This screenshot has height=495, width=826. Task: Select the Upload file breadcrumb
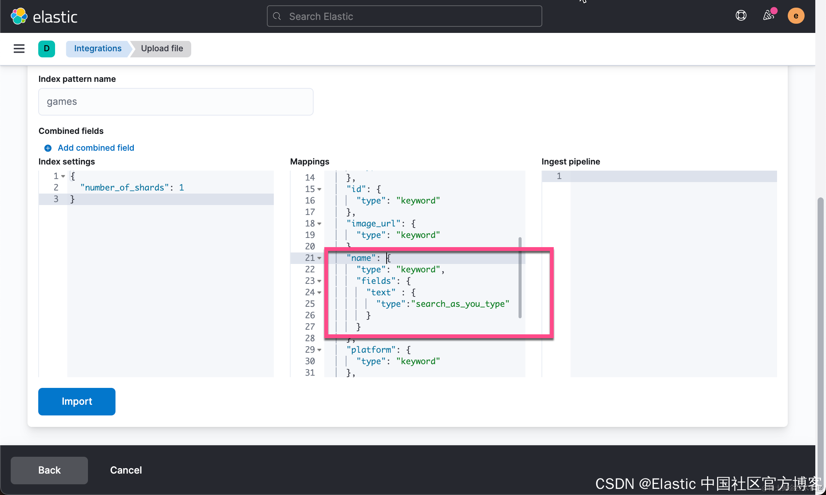pyautogui.click(x=162, y=49)
